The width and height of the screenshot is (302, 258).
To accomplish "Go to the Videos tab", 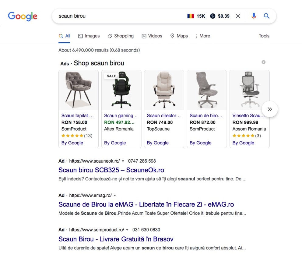I will click(x=152, y=36).
